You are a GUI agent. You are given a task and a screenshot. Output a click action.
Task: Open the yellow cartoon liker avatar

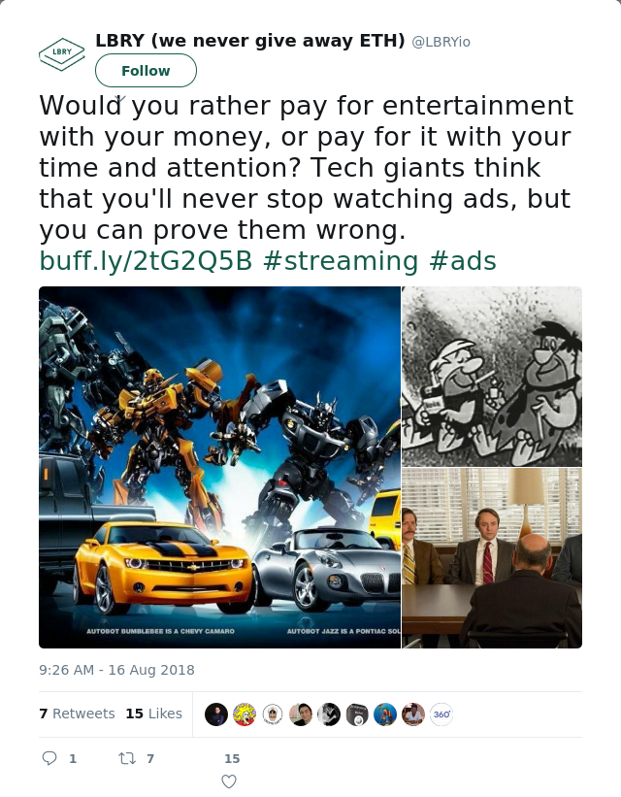(245, 714)
